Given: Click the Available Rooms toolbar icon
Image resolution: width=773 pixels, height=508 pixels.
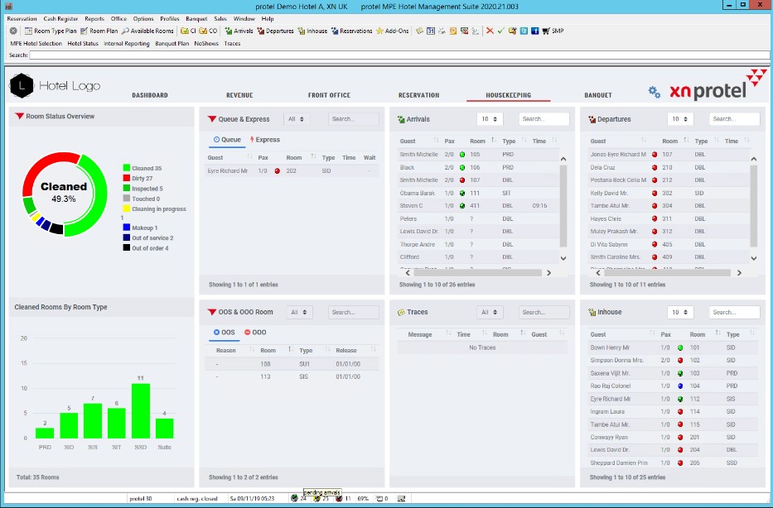Looking at the screenshot, I should (x=125, y=31).
